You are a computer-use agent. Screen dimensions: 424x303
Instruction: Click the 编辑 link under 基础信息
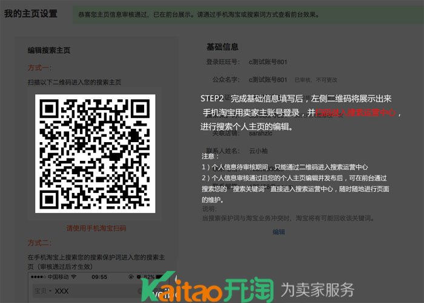pyautogui.click(x=279, y=232)
